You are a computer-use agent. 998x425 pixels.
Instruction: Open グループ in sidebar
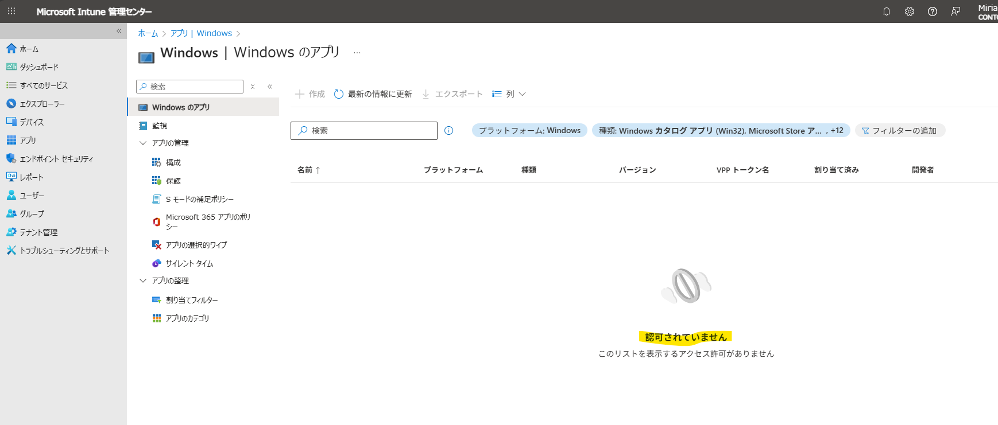63,214
